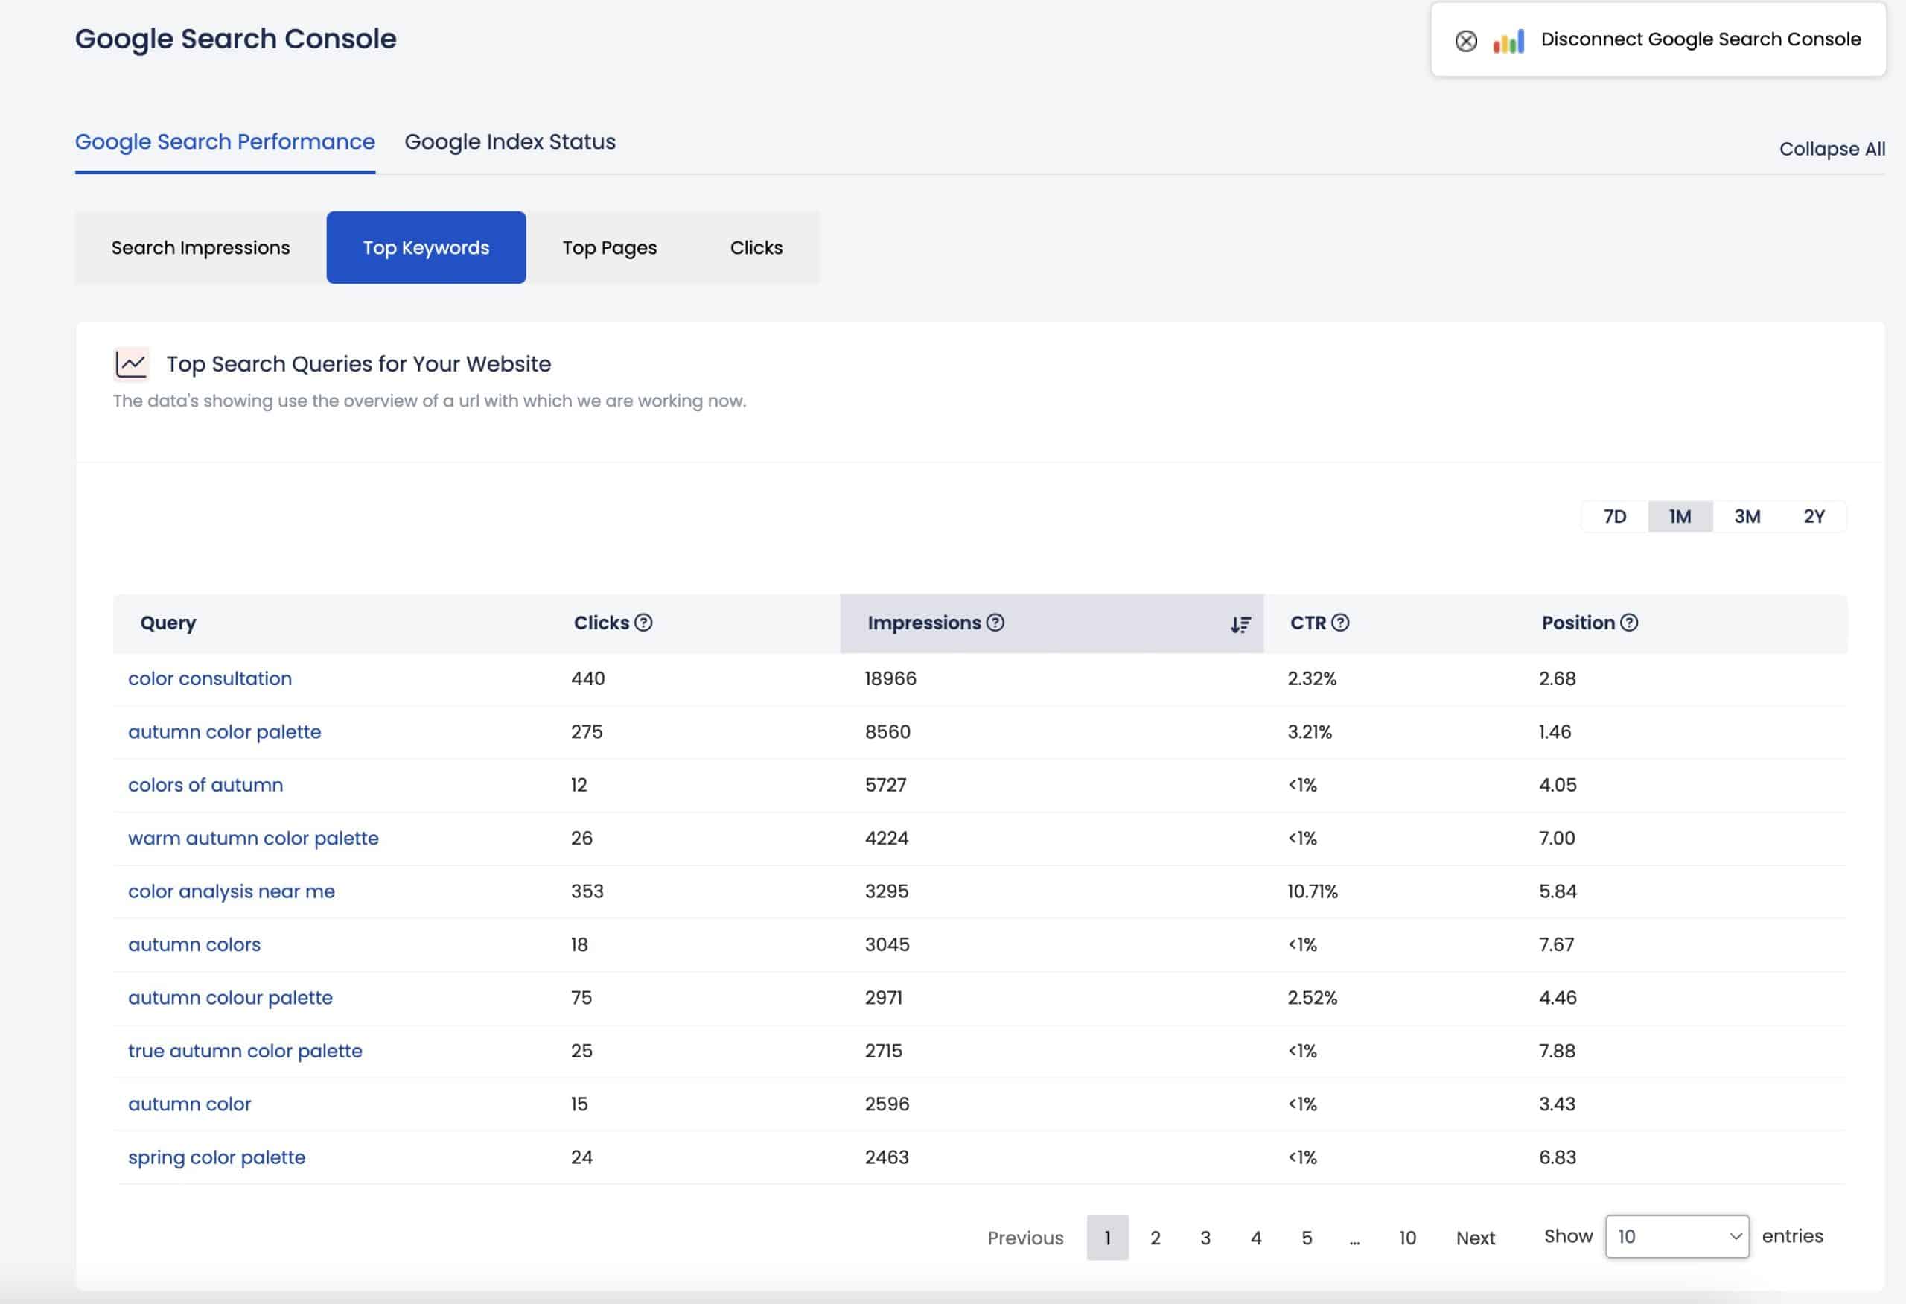Toggle the Impressions sort descending icon
The image size is (1906, 1304).
point(1240,625)
